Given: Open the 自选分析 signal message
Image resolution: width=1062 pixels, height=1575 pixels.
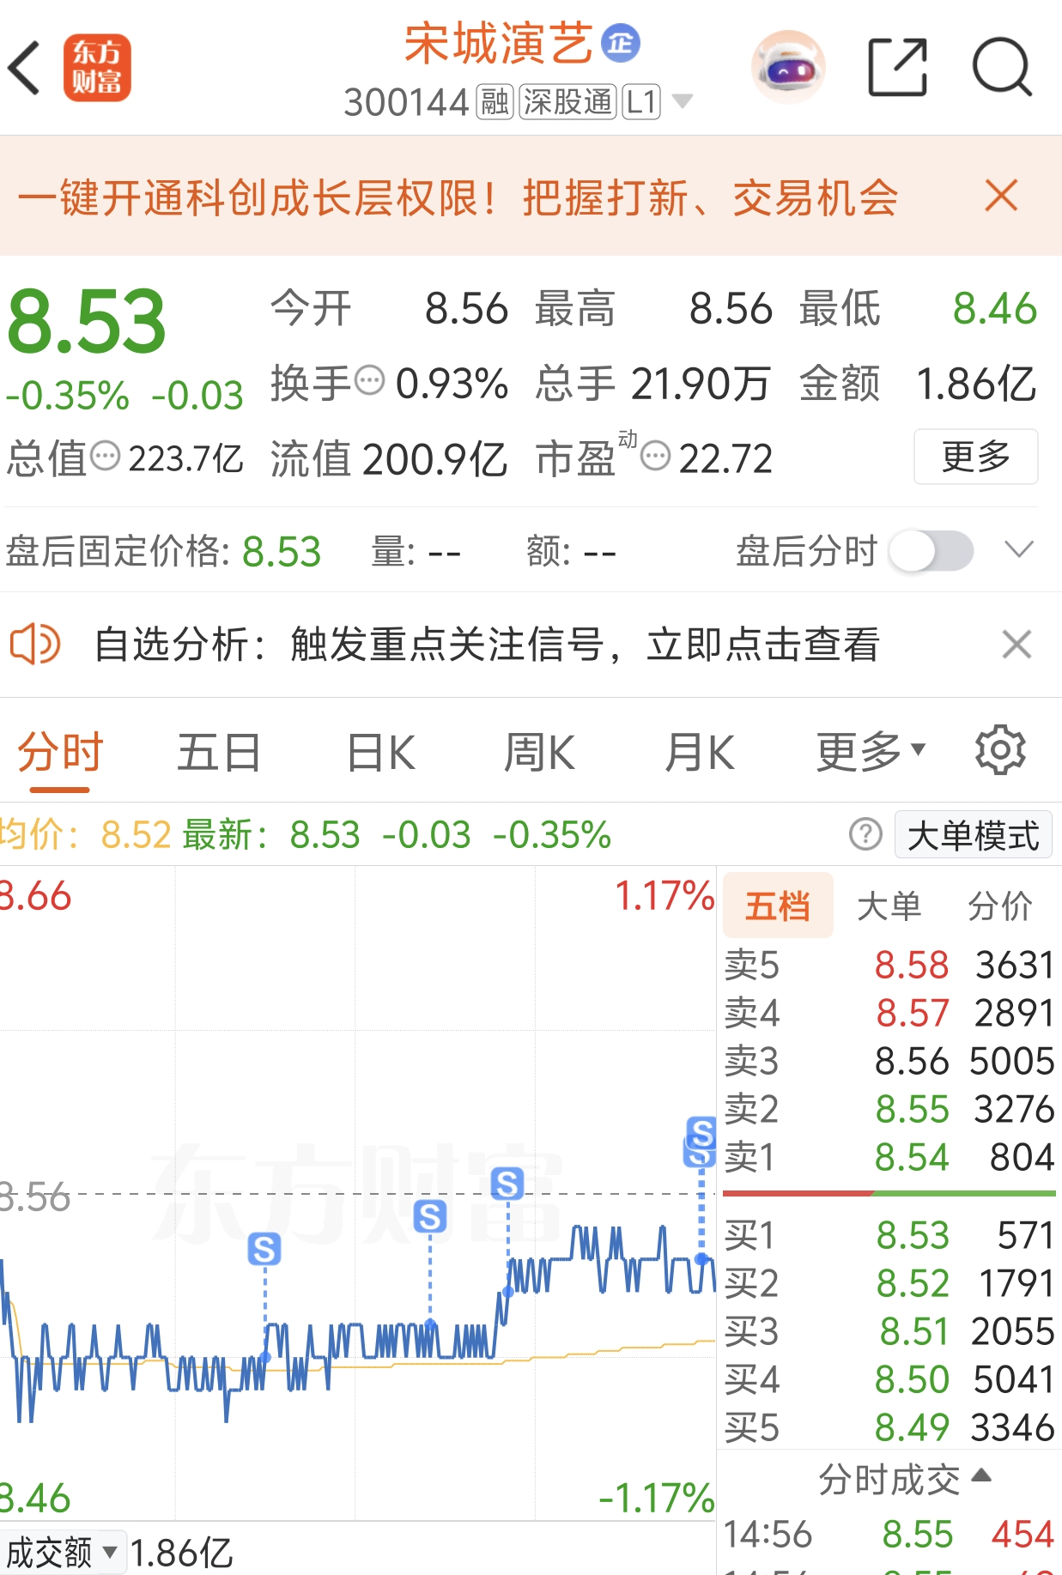Looking at the screenshot, I should (x=487, y=644).
